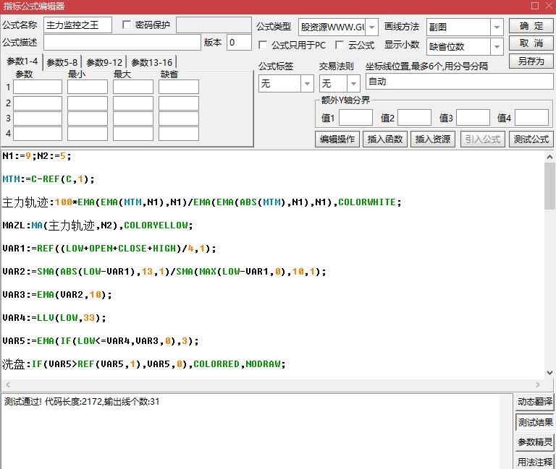Click the password field beside 密码保护
The width and height of the screenshot is (556, 469).
[x=214, y=25]
